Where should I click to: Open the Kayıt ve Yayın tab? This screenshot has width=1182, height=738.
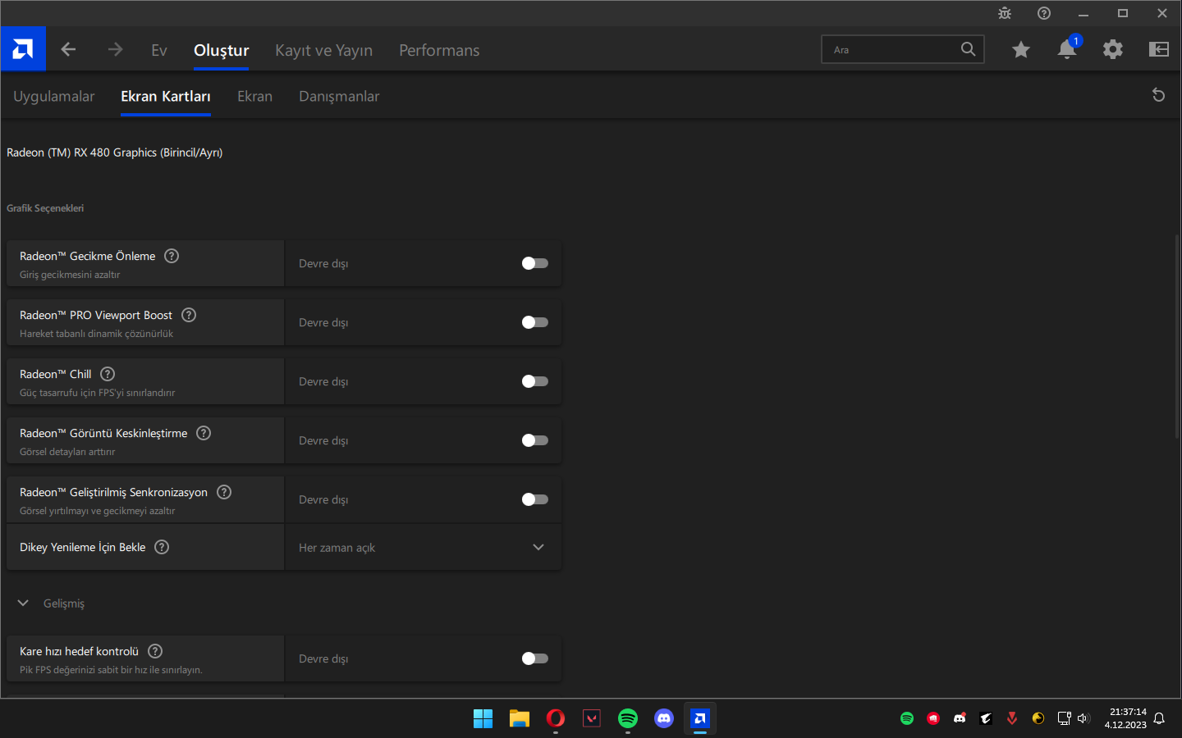[323, 50]
